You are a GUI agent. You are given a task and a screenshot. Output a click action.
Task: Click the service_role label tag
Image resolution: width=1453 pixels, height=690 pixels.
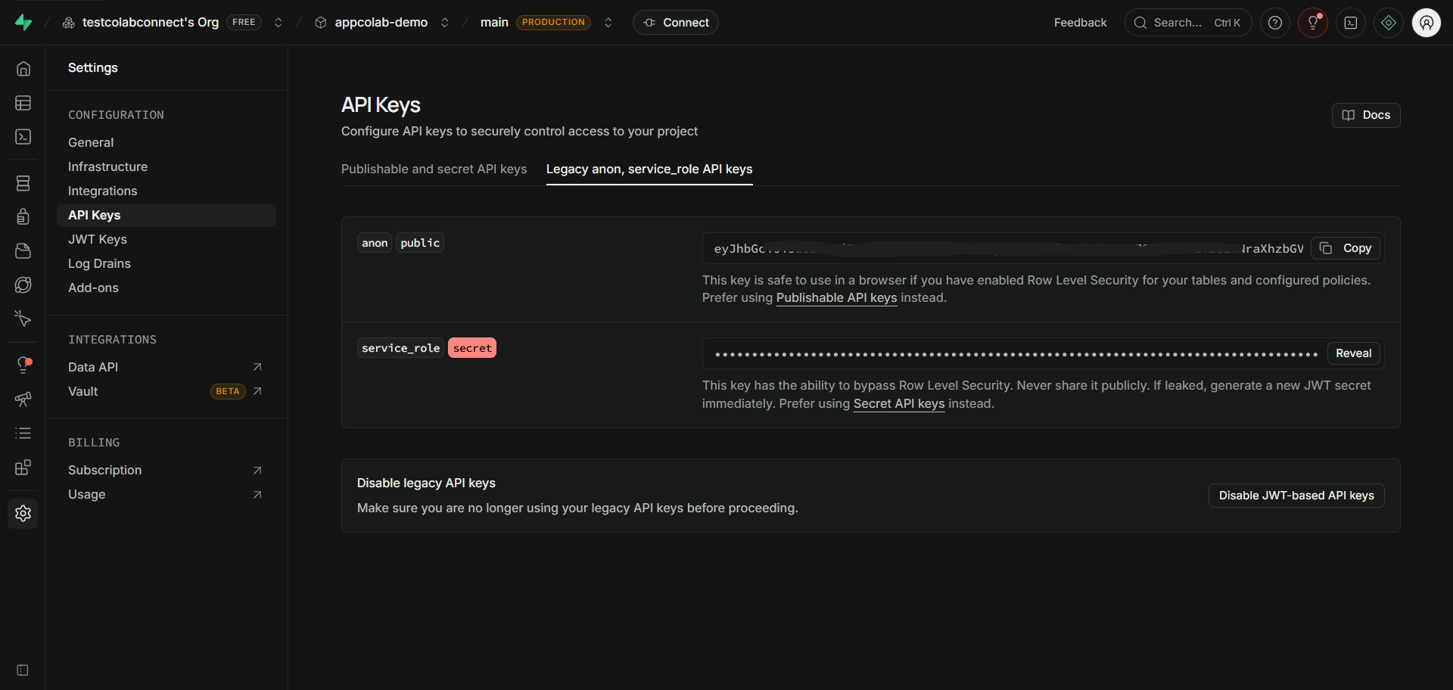pyautogui.click(x=400, y=348)
